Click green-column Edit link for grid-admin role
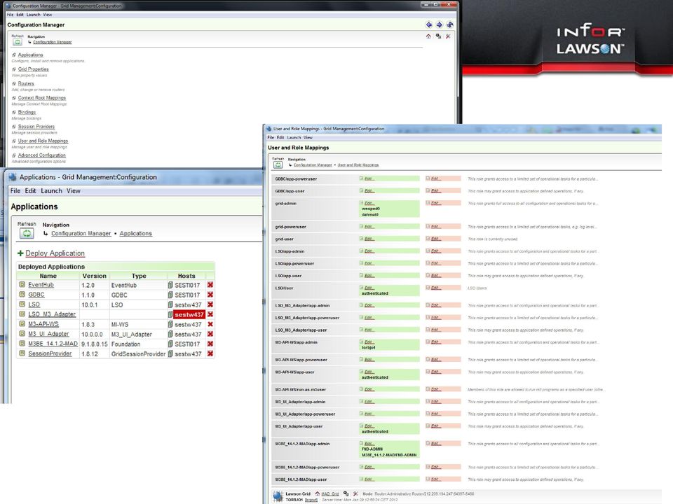This screenshot has height=504, width=673. 369,203
